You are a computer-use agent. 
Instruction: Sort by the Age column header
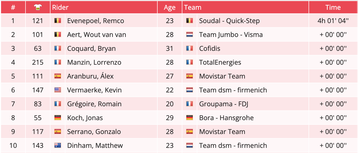click(x=169, y=8)
